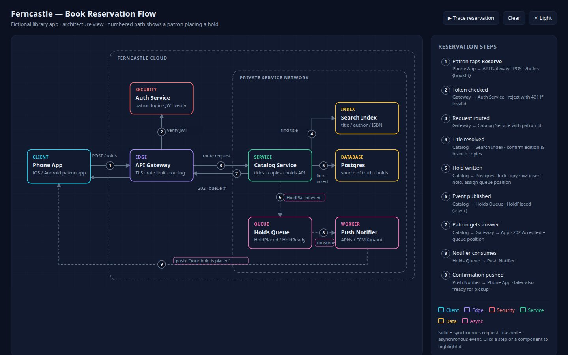Click the Edge legend swatch

click(x=467, y=310)
